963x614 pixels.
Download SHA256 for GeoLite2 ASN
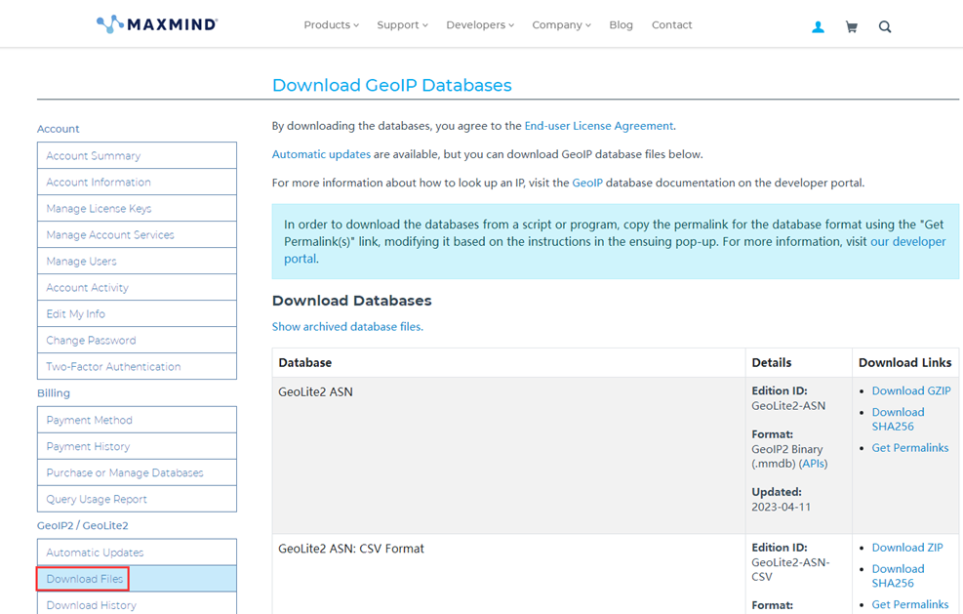pos(898,419)
